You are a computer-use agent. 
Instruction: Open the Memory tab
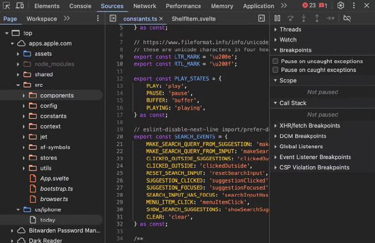[222, 6]
